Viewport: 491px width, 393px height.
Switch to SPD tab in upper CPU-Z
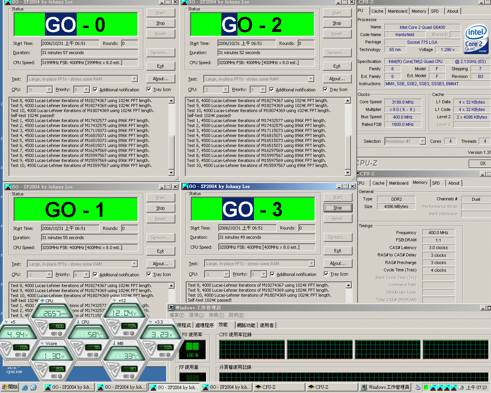click(435, 11)
